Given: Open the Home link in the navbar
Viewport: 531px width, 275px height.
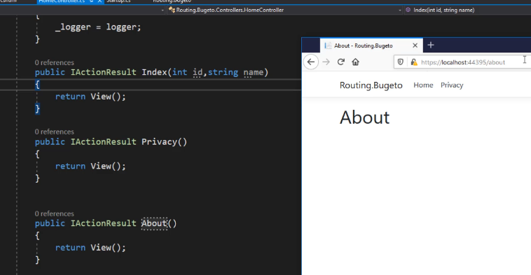Looking at the screenshot, I should click(x=423, y=85).
